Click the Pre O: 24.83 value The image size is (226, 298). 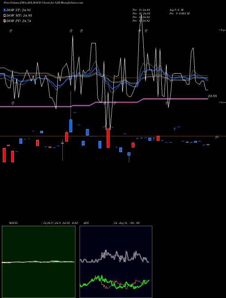click(141, 10)
